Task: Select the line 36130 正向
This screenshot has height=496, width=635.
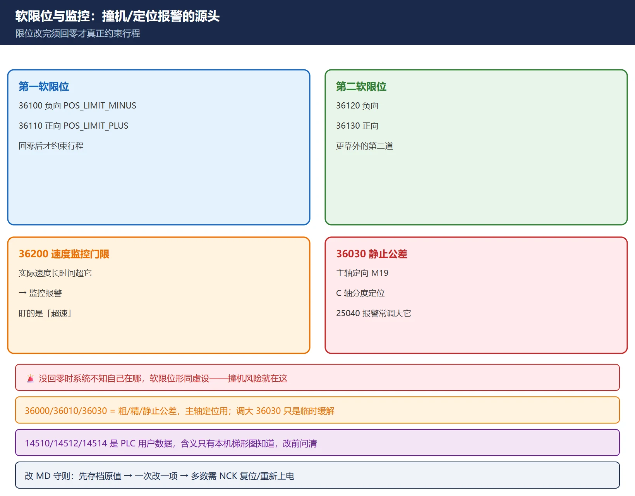Action: pos(357,126)
